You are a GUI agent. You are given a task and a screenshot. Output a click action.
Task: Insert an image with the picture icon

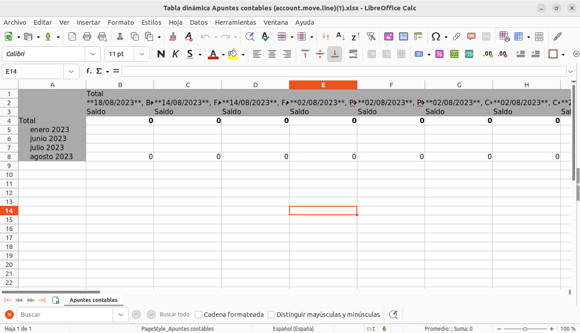pos(389,37)
